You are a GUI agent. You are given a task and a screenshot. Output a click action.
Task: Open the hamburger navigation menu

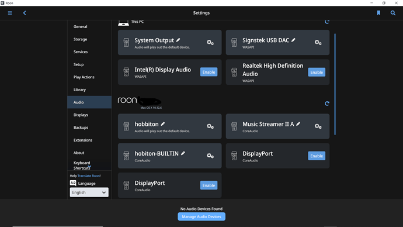10,13
